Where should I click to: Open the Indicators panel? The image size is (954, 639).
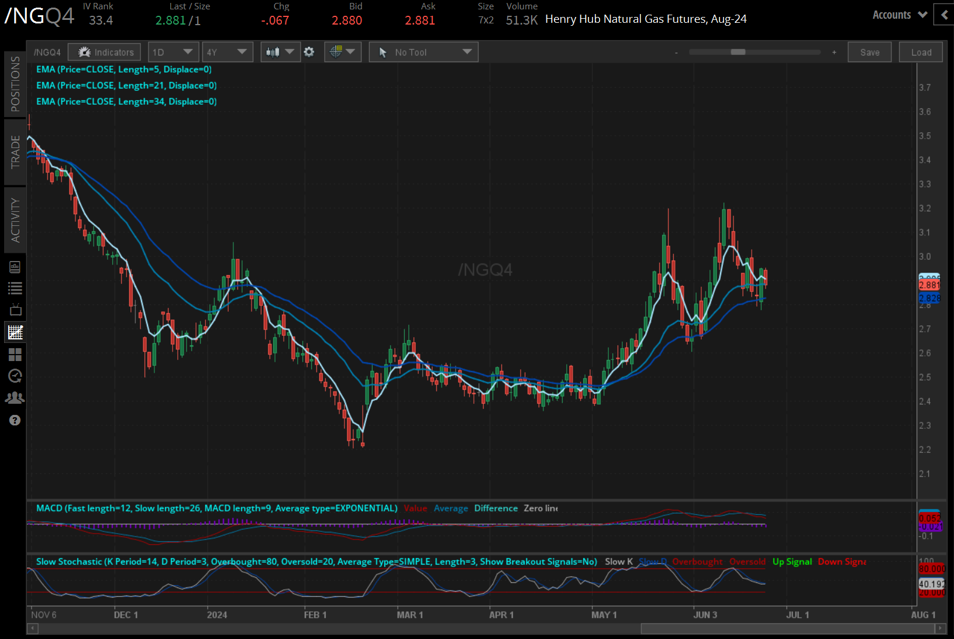[x=104, y=52]
